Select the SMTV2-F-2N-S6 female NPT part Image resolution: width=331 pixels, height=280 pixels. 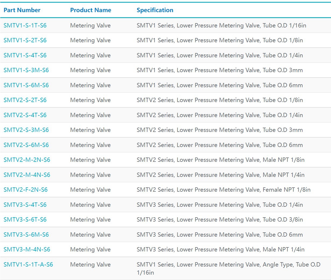point(26,190)
